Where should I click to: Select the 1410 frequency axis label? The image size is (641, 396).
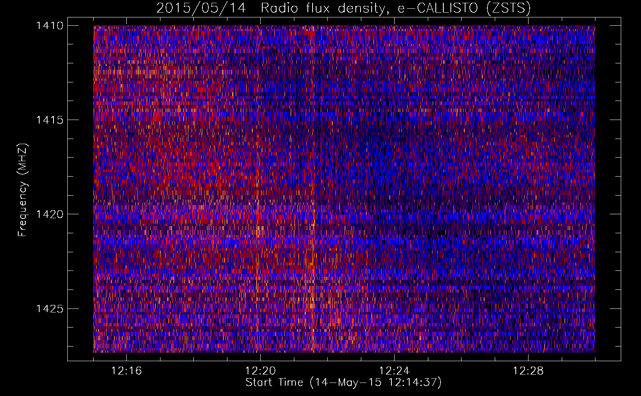50,26
